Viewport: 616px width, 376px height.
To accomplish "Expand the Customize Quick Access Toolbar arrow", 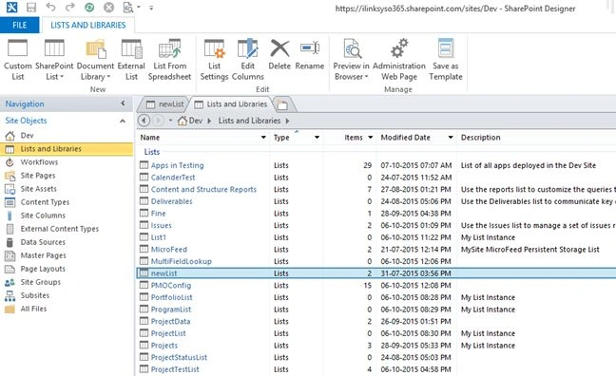I will click(x=151, y=8).
